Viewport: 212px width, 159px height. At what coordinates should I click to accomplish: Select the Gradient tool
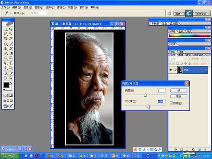point(11,53)
